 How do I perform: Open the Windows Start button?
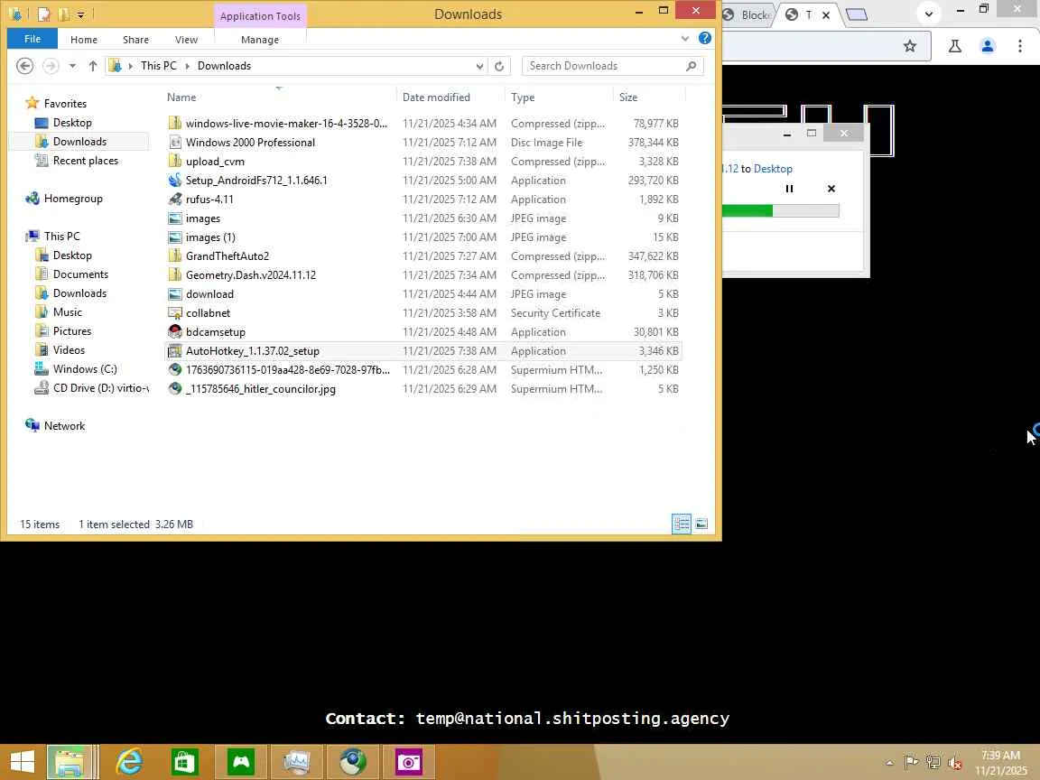click(23, 761)
